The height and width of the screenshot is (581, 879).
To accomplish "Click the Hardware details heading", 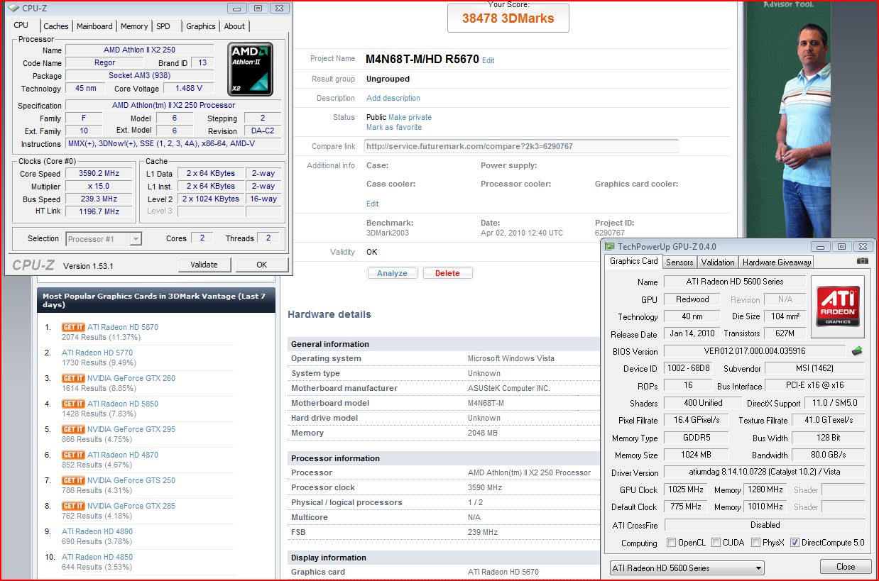I will [329, 314].
